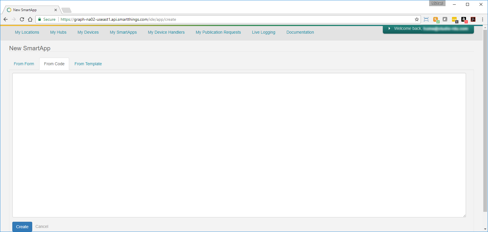Click the New SmartApp tab title

[x=25, y=10]
